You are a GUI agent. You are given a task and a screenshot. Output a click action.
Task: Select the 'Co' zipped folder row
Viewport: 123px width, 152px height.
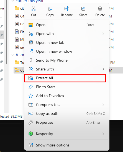click(x=19, y=70)
